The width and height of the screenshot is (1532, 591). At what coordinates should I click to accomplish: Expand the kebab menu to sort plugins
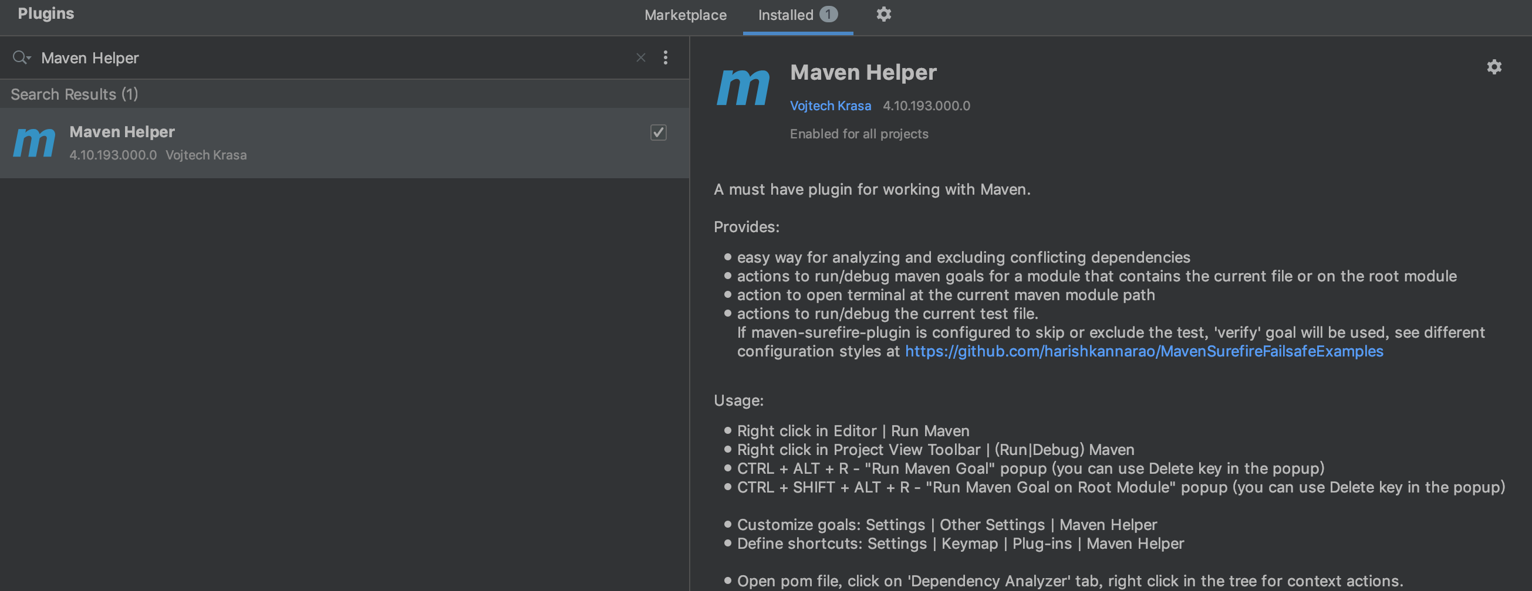coord(666,57)
